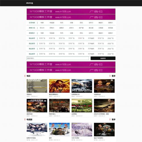Select 综艺 in the 在线电影 row

click(x=62, y=23)
